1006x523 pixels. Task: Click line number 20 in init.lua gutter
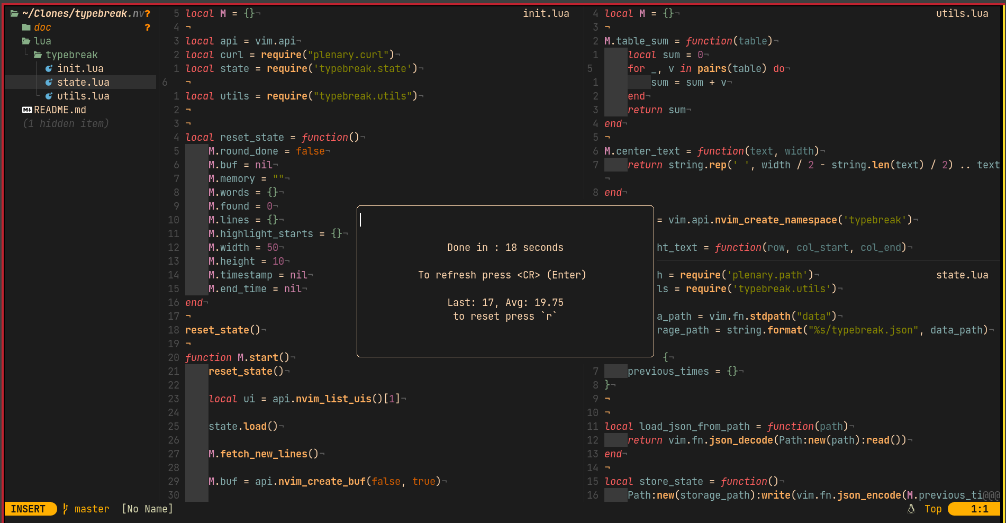pos(174,357)
